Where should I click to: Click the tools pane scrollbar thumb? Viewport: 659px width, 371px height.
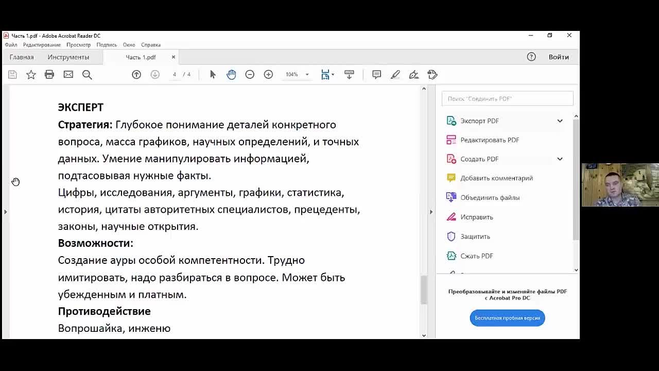point(576,180)
